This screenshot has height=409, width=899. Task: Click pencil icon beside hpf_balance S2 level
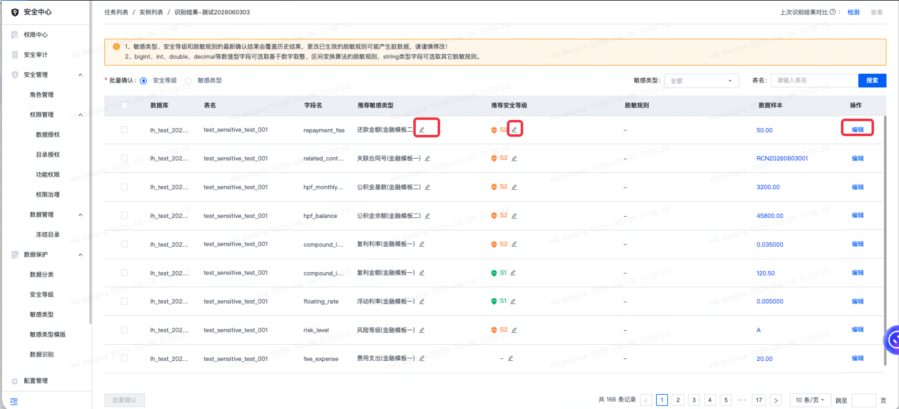514,216
